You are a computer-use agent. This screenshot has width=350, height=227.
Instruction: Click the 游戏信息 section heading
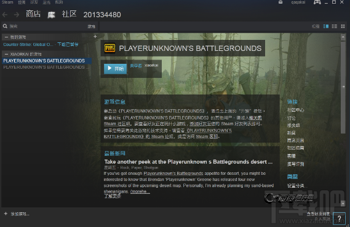115,102
